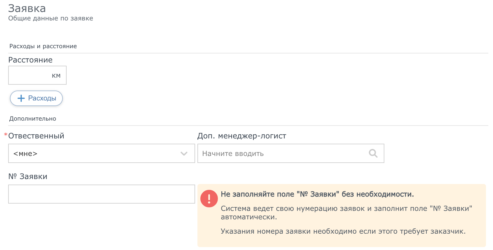The height and width of the screenshot is (250, 493).
Task: Click the Доп. менеджер-логист label
Action: coord(242,136)
